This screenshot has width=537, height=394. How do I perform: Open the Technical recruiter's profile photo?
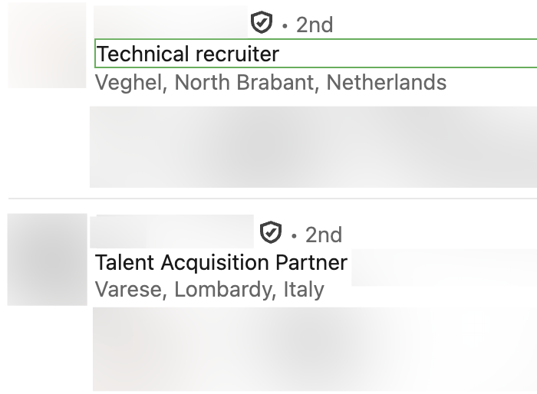(x=47, y=45)
